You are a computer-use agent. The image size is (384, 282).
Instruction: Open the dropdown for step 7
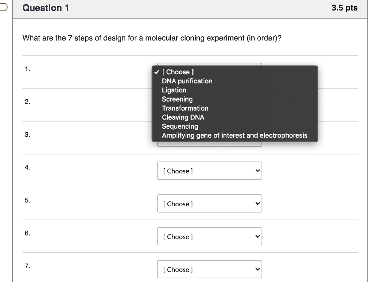coord(209,269)
